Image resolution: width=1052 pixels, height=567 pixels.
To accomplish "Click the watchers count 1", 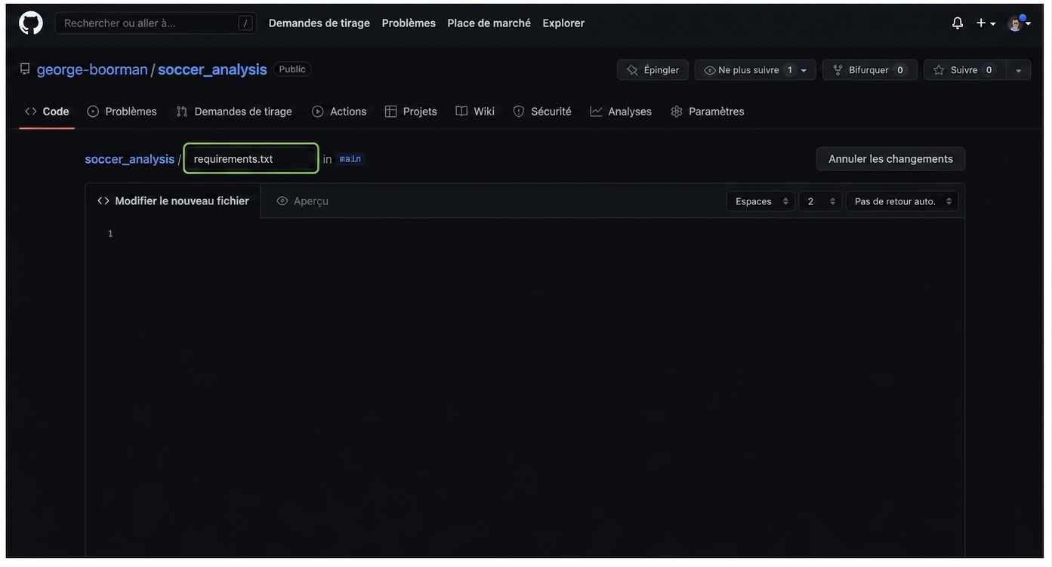I will [790, 70].
